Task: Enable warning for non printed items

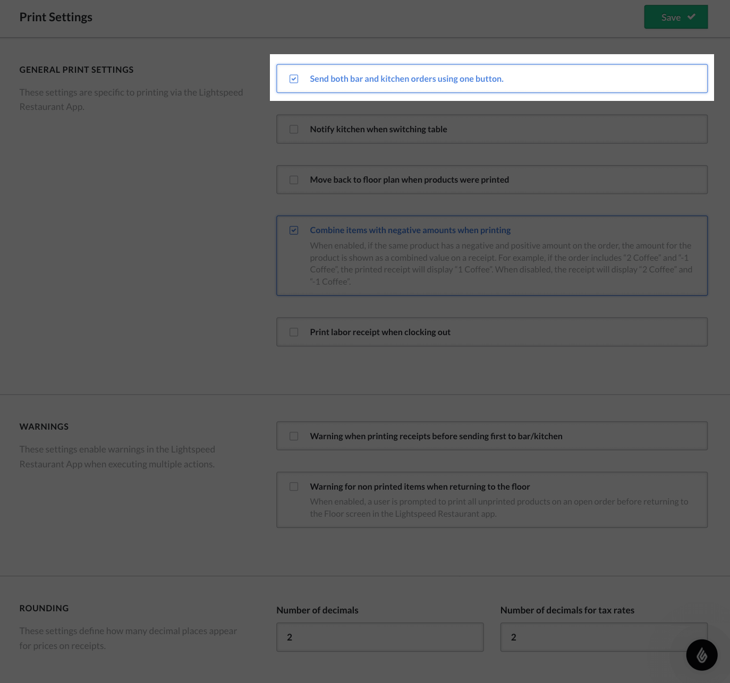Action: click(294, 486)
